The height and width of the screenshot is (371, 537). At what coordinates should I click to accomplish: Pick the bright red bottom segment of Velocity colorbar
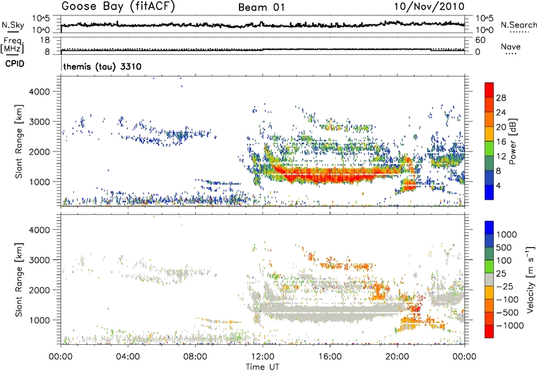(x=489, y=331)
